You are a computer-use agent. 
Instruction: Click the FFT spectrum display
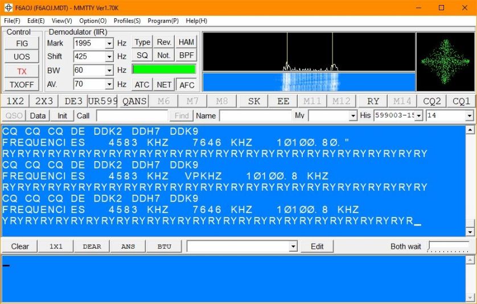point(309,52)
